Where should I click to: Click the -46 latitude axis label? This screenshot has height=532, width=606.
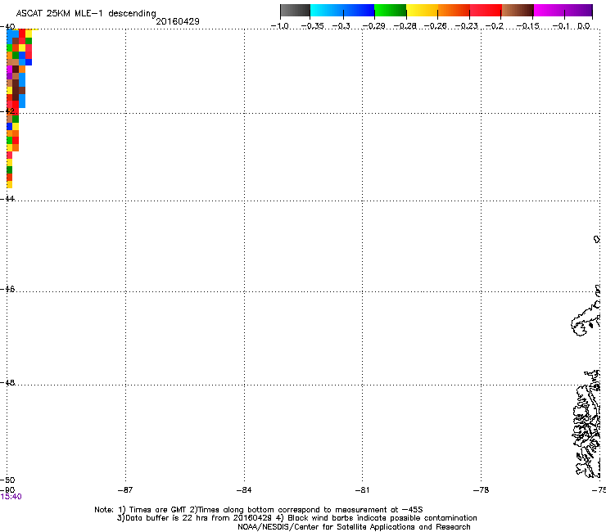[x=7, y=289]
